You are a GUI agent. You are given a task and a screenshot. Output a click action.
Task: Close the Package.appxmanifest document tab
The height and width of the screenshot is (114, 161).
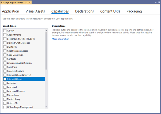tap(30, 3)
